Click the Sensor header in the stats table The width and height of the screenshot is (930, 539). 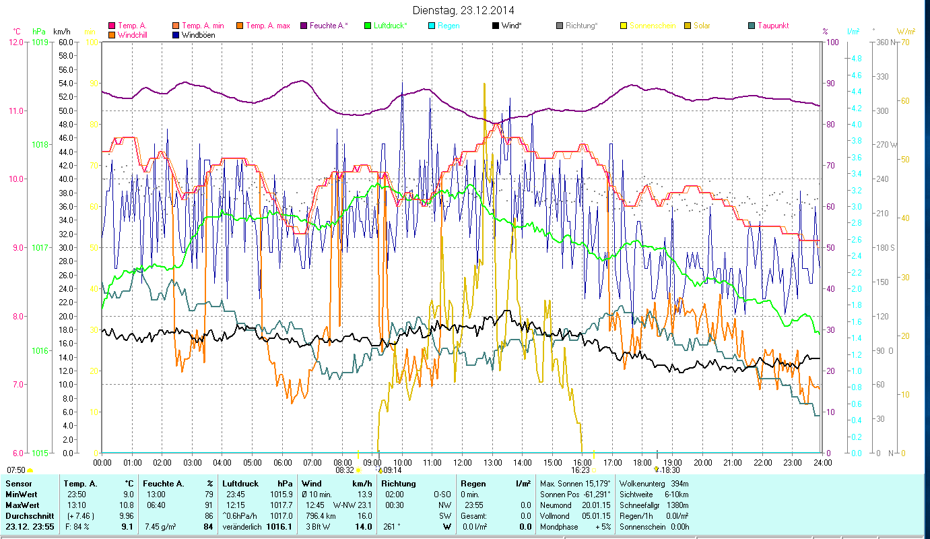tap(18, 484)
